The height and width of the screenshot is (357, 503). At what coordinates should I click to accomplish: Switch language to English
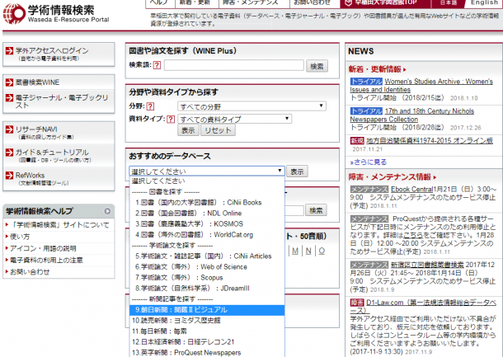click(484, 3)
